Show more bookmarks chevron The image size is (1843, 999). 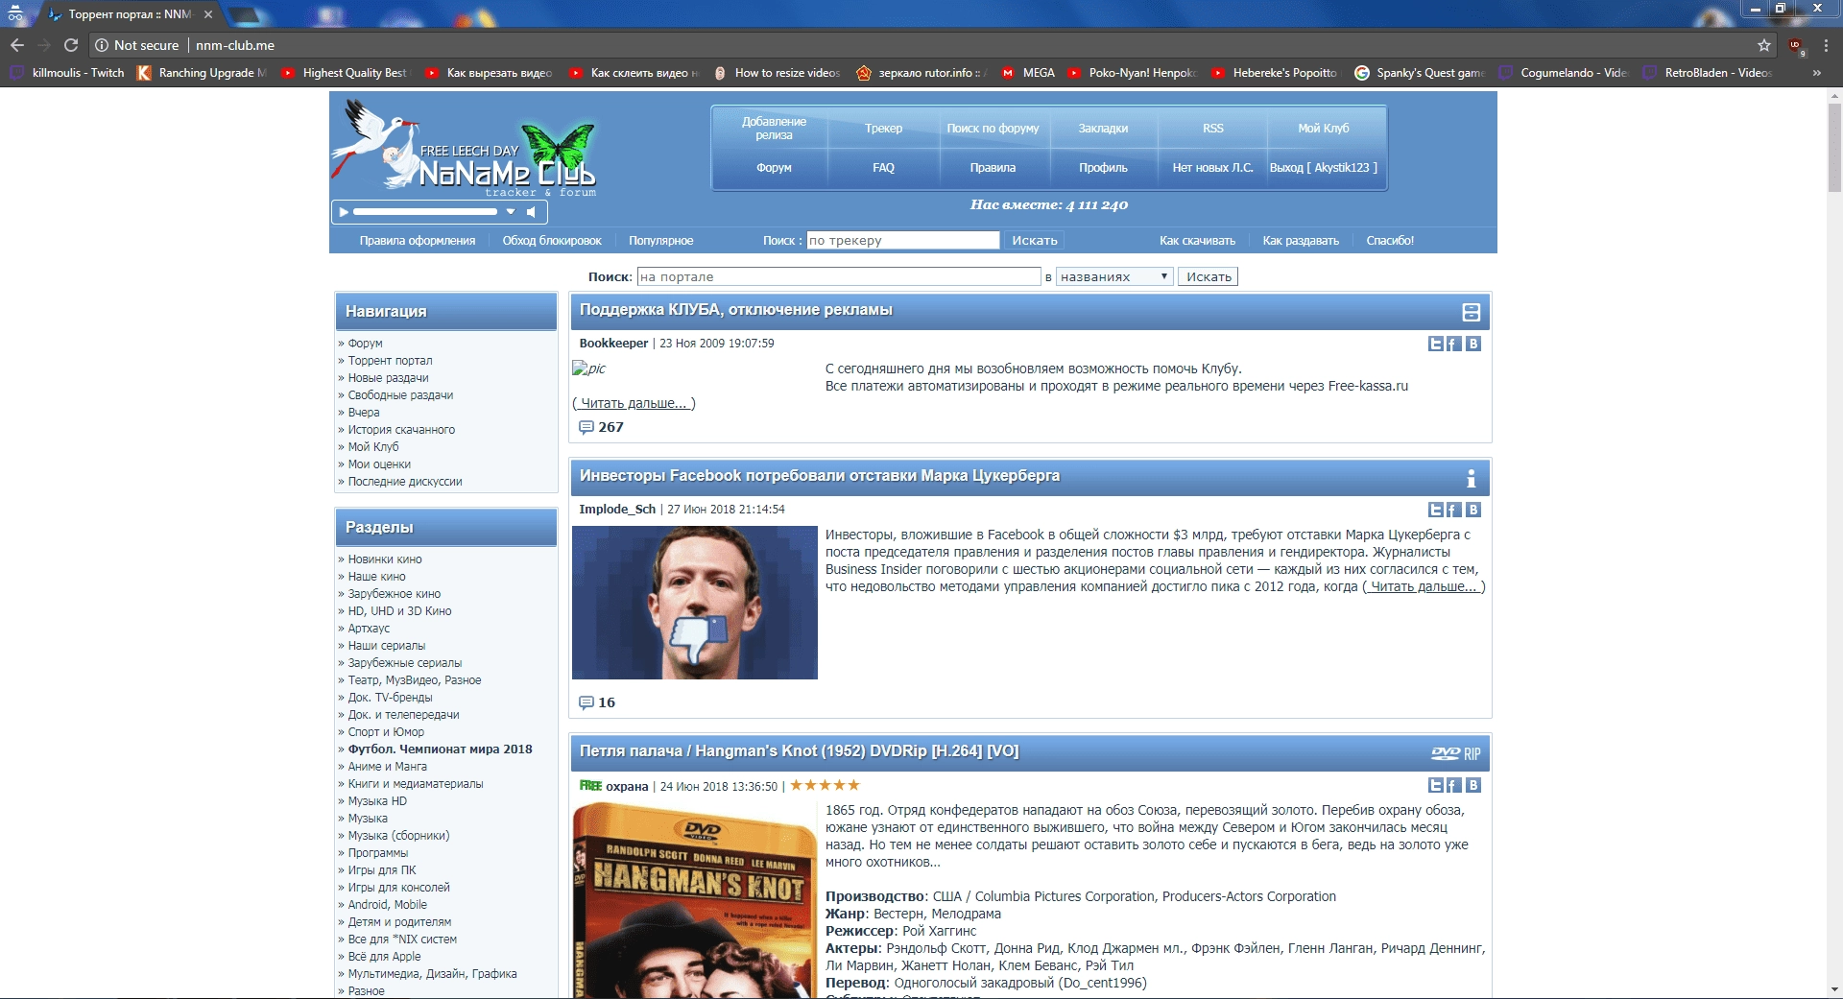[1816, 73]
